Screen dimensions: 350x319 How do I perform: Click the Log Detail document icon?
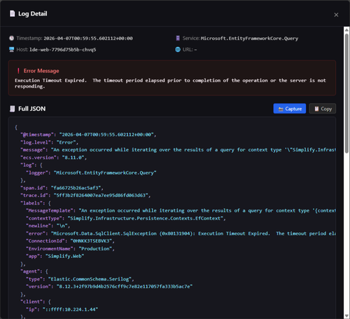tap(12, 14)
